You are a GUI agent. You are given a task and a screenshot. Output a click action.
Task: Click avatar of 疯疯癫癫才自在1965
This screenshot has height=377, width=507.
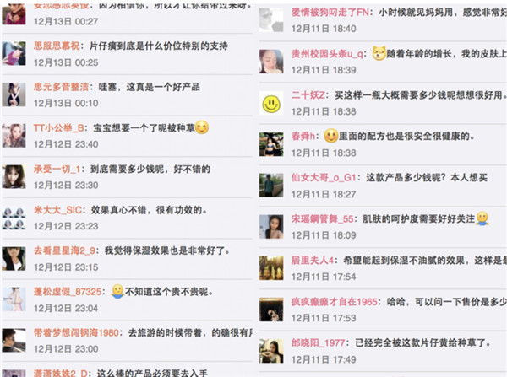(271, 310)
